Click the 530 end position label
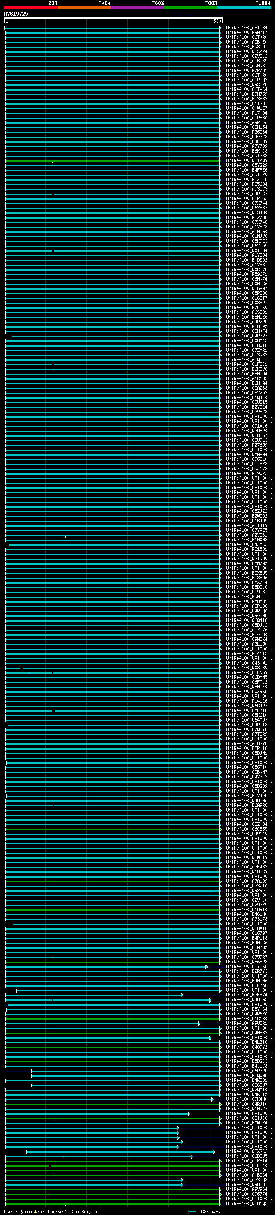 [217, 21]
